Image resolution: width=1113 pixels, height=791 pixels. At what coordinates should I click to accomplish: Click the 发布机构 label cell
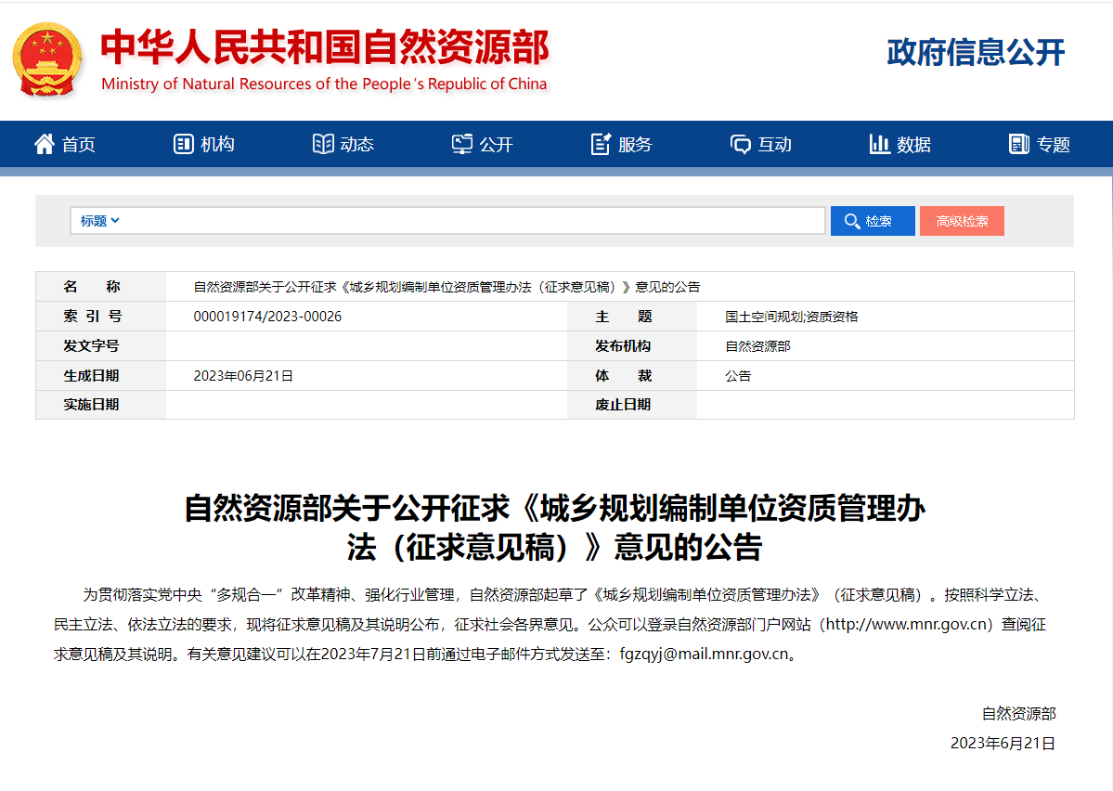point(632,345)
